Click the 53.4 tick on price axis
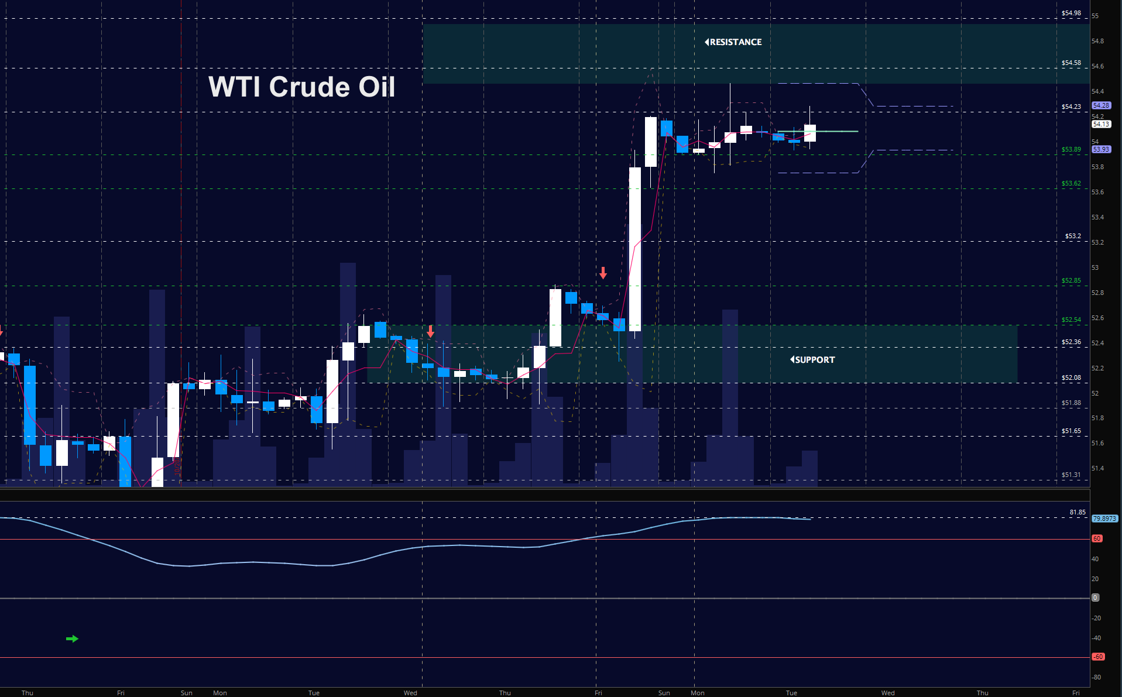1122x697 pixels. tap(1097, 217)
